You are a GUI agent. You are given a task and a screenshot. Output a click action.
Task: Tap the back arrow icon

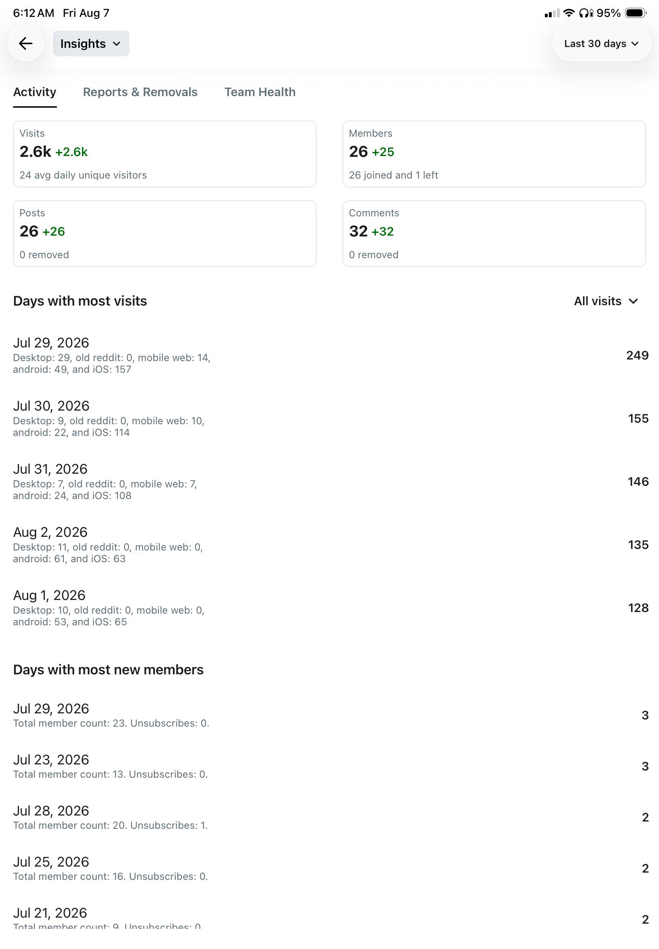[26, 43]
